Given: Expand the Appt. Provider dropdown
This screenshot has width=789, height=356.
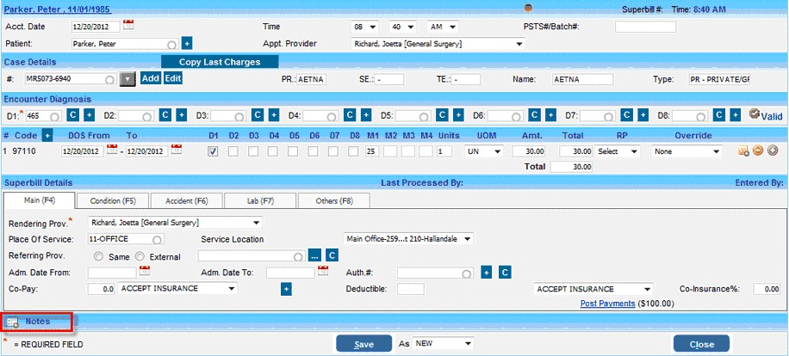Looking at the screenshot, I should [519, 43].
